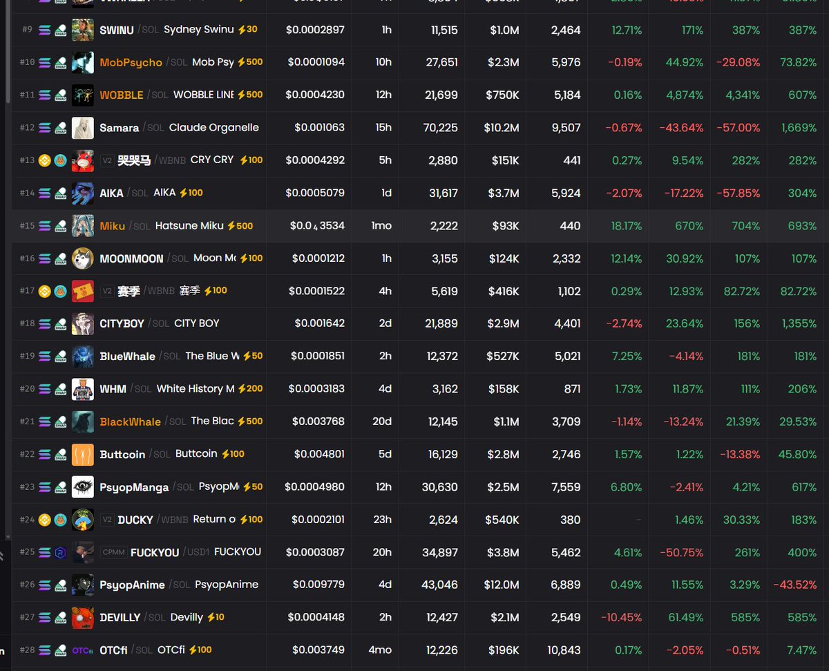Select the red DEVILLY token logo
This screenshot has height=671, width=829.
click(x=83, y=618)
